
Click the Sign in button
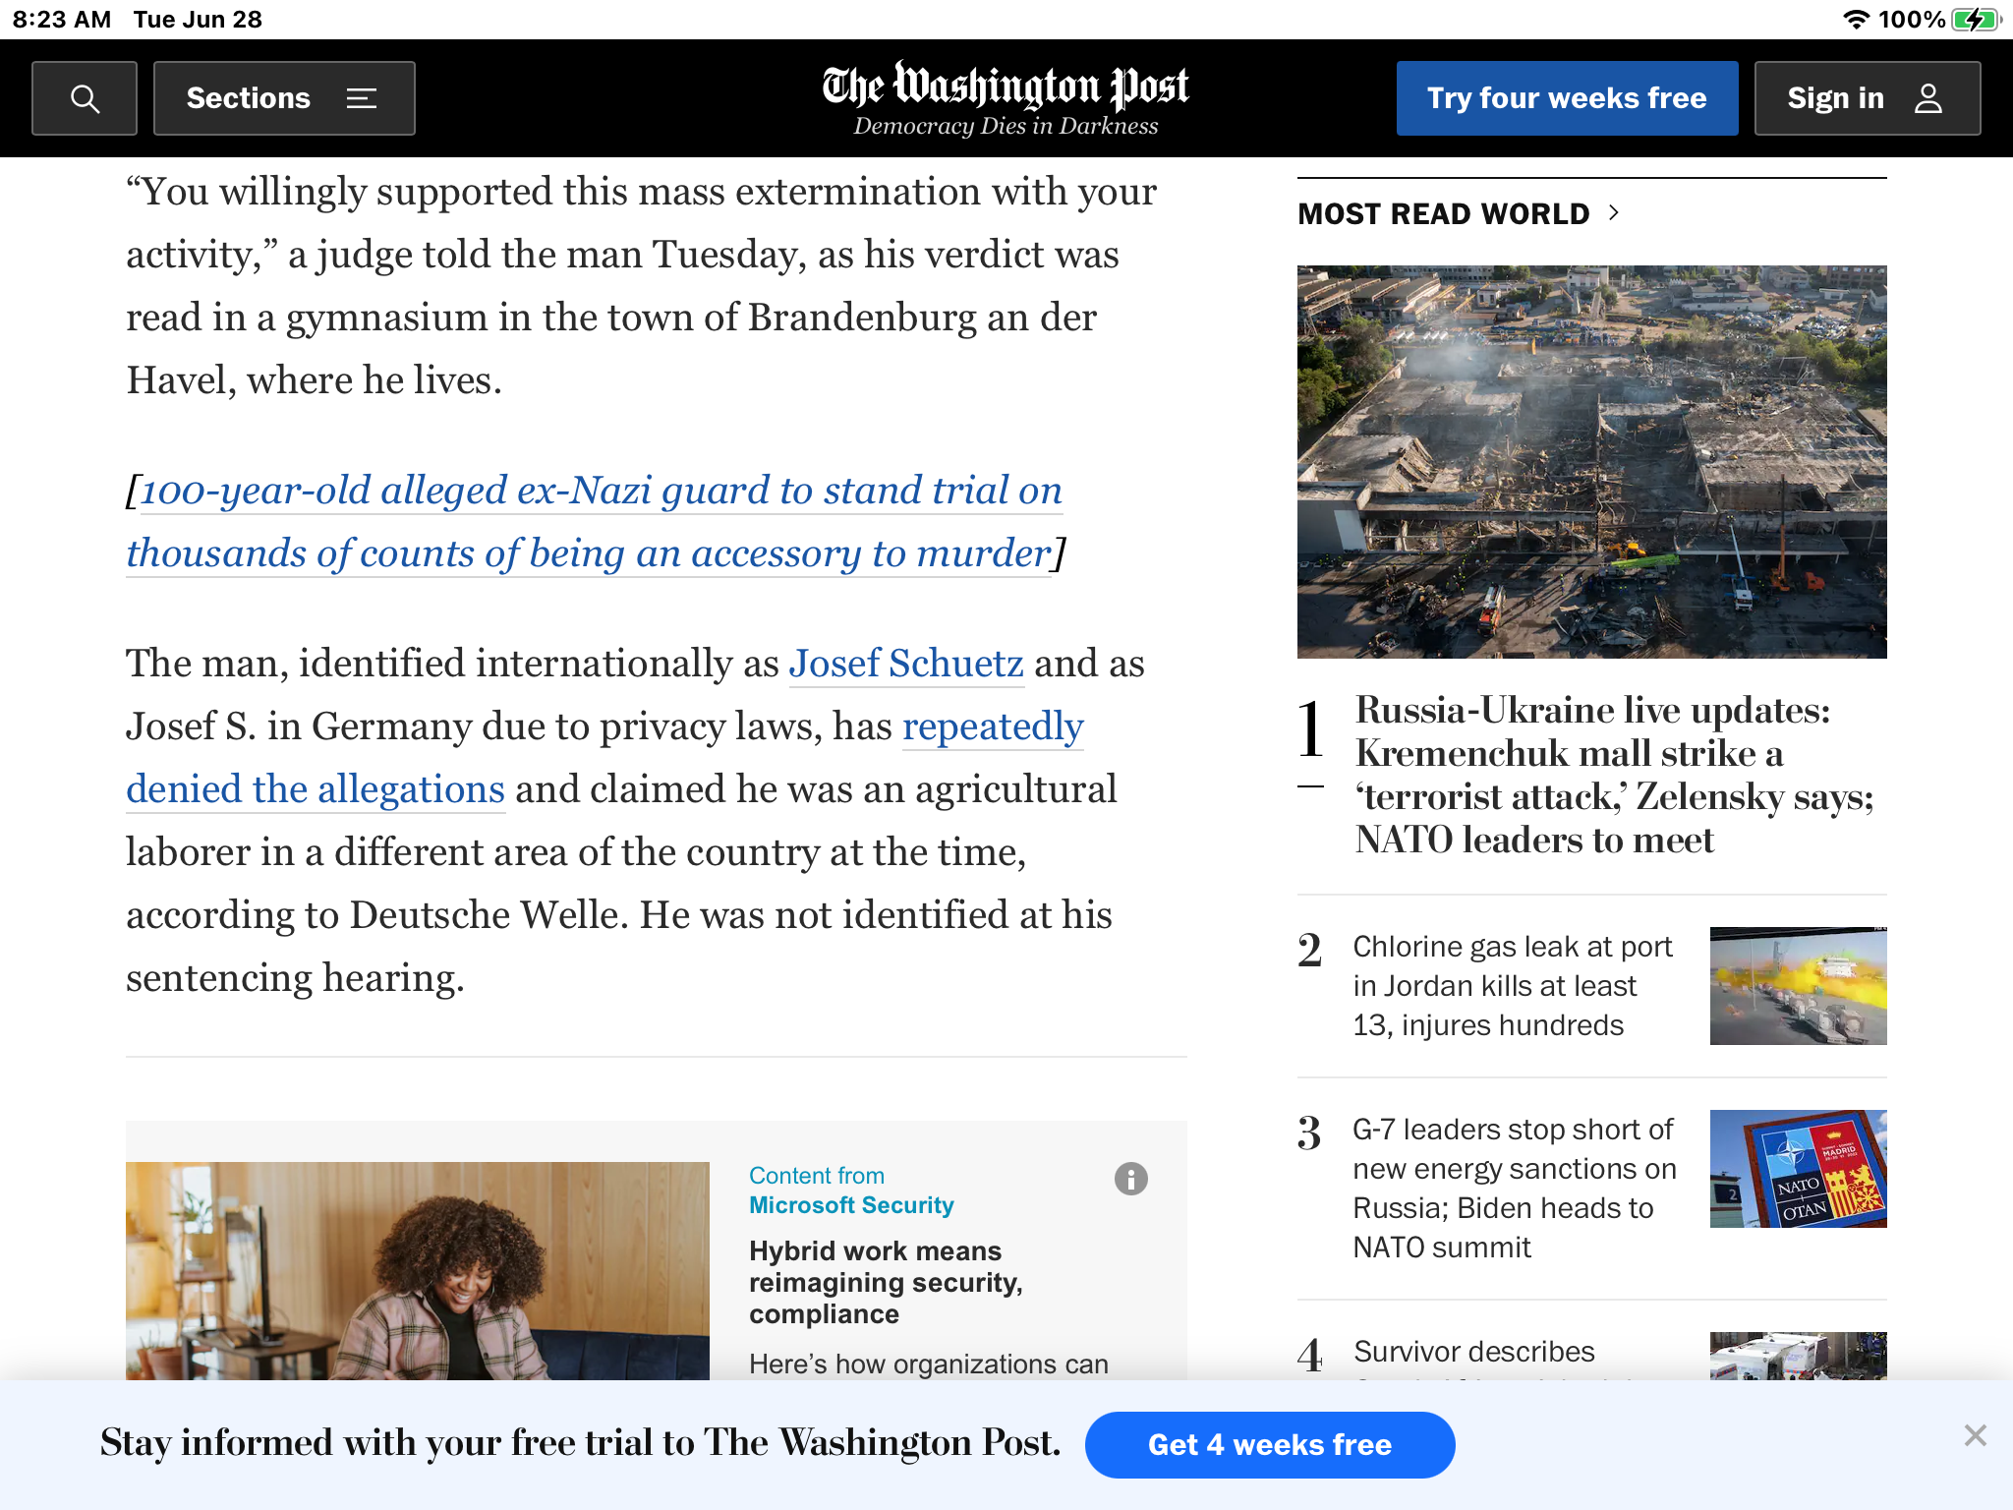(1866, 98)
